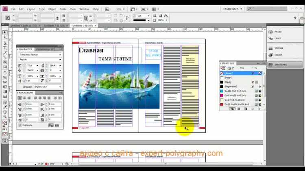Click Apply None button in toolbox
Viewport: 305px width, 171px height.
click(5, 134)
